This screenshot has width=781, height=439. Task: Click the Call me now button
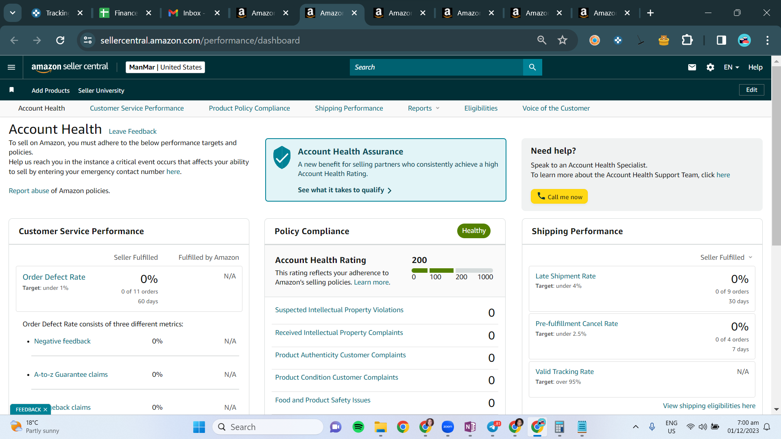click(x=559, y=197)
